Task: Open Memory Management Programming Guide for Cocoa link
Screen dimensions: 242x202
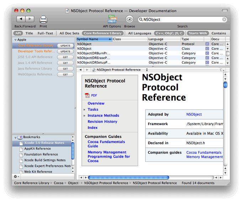Action: pos(109,156)
